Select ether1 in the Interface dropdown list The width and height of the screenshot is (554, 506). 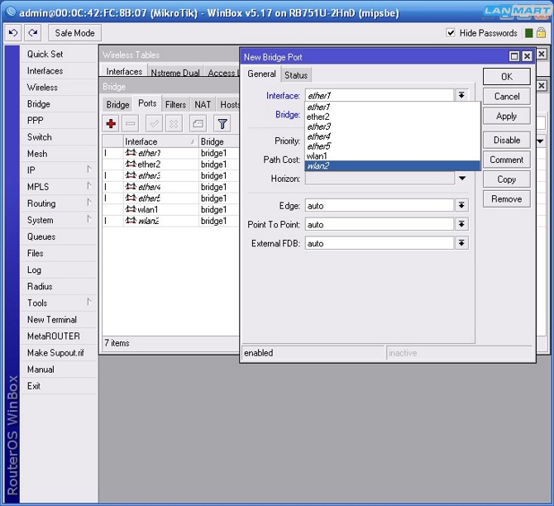click(392, 107)
